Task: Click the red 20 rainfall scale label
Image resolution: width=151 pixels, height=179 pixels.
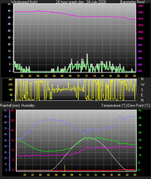Action: [12, 131]
